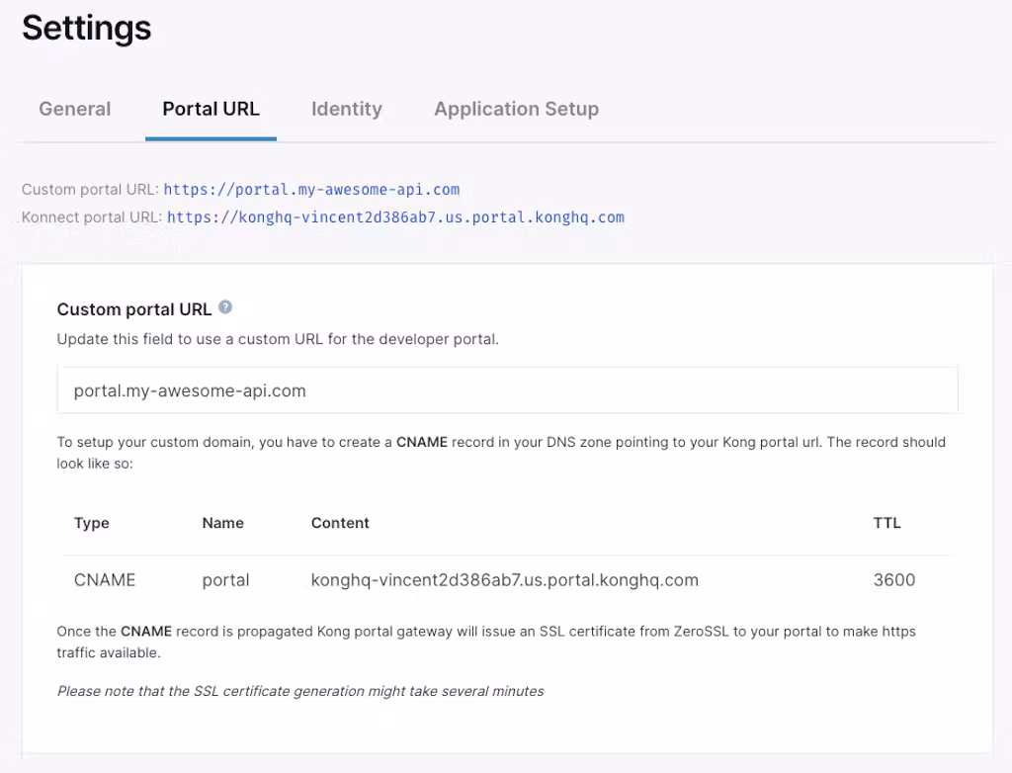Click the help icon beside Custom portal URL
1012x773 pixels.
point(225,307)
